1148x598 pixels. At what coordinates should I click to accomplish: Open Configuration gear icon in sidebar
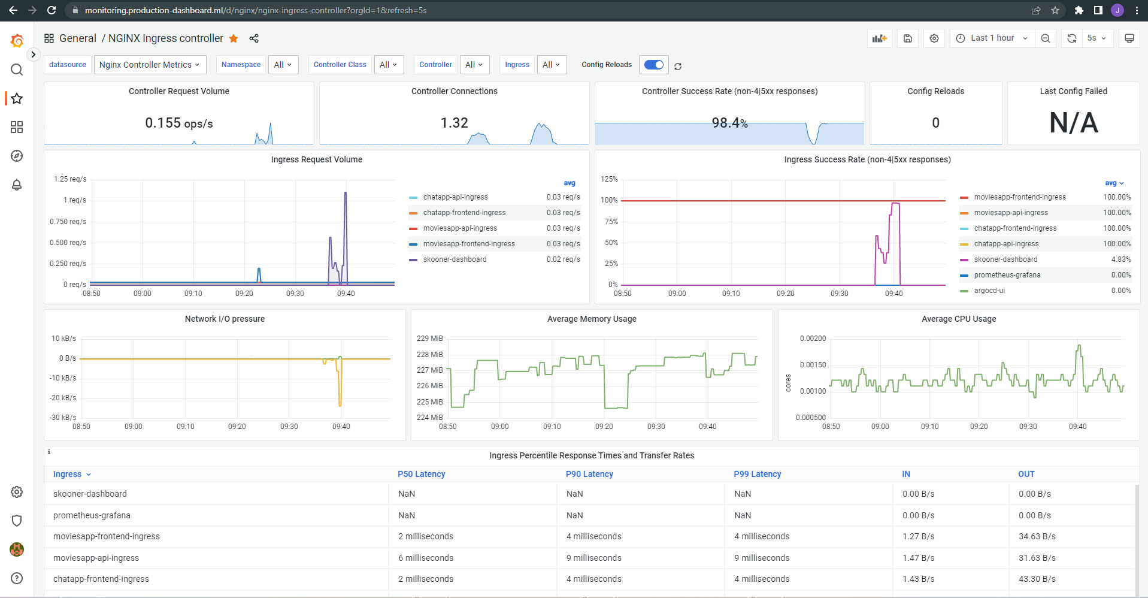17,492
